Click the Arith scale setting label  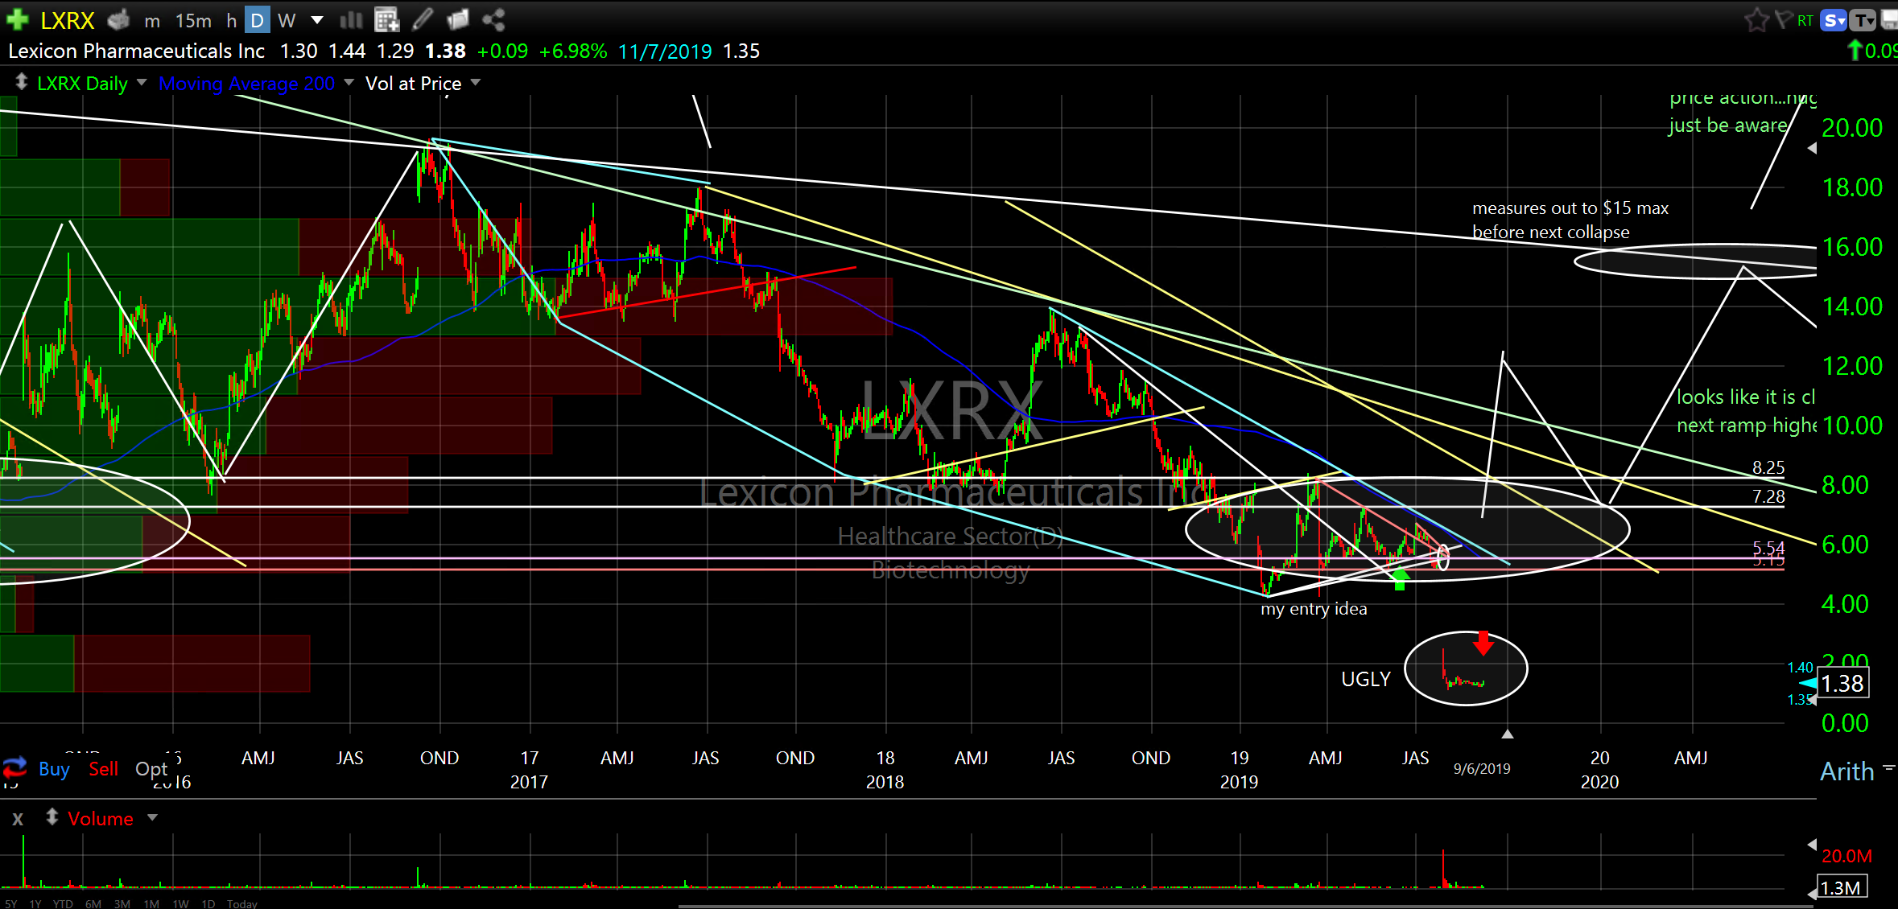[1846, 771]
